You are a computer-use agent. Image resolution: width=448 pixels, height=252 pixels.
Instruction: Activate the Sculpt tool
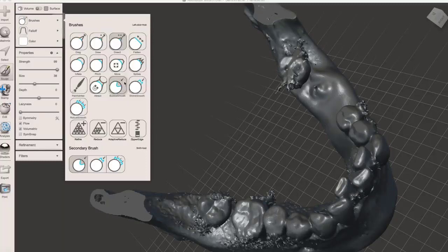5,73
